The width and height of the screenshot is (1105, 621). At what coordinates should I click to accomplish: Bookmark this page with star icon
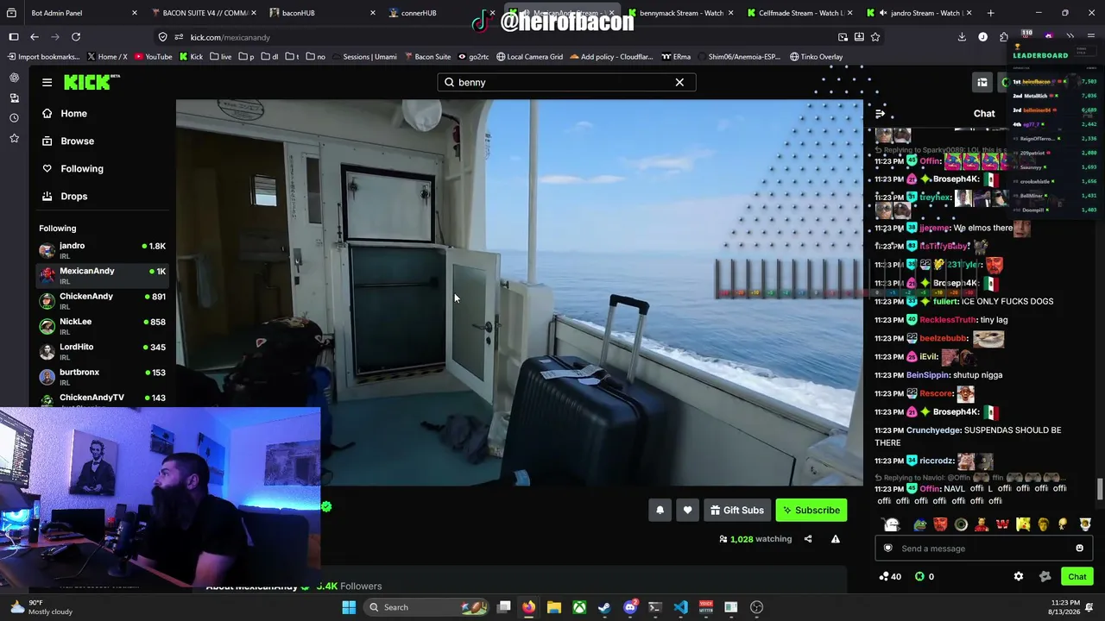[x=875, y=37]
